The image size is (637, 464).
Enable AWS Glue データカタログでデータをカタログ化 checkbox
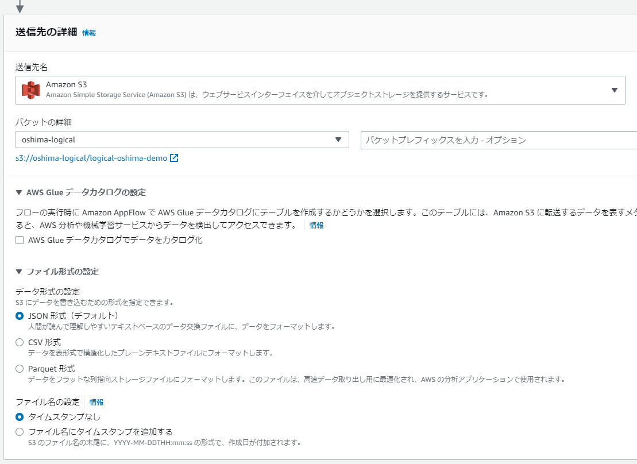pos(20,240)
